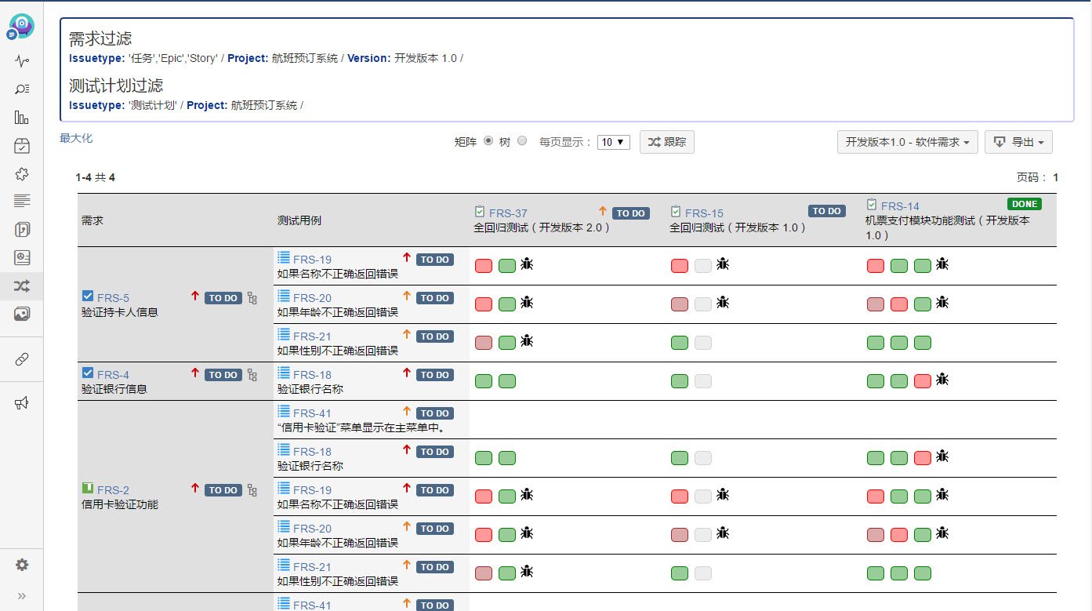Select the 矩阵 matrix radio button
The image size is (1092, 611).
pyautogui.click(x=488, y=141)
